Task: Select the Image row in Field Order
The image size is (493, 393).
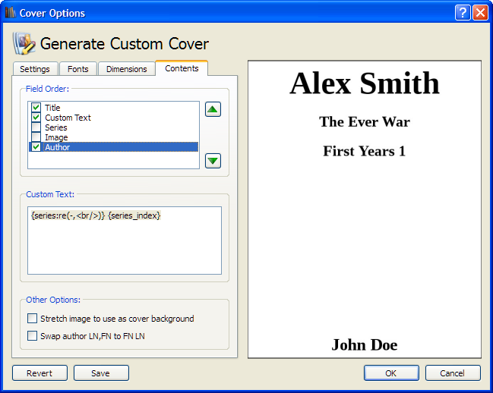Action: pos(113,137)
